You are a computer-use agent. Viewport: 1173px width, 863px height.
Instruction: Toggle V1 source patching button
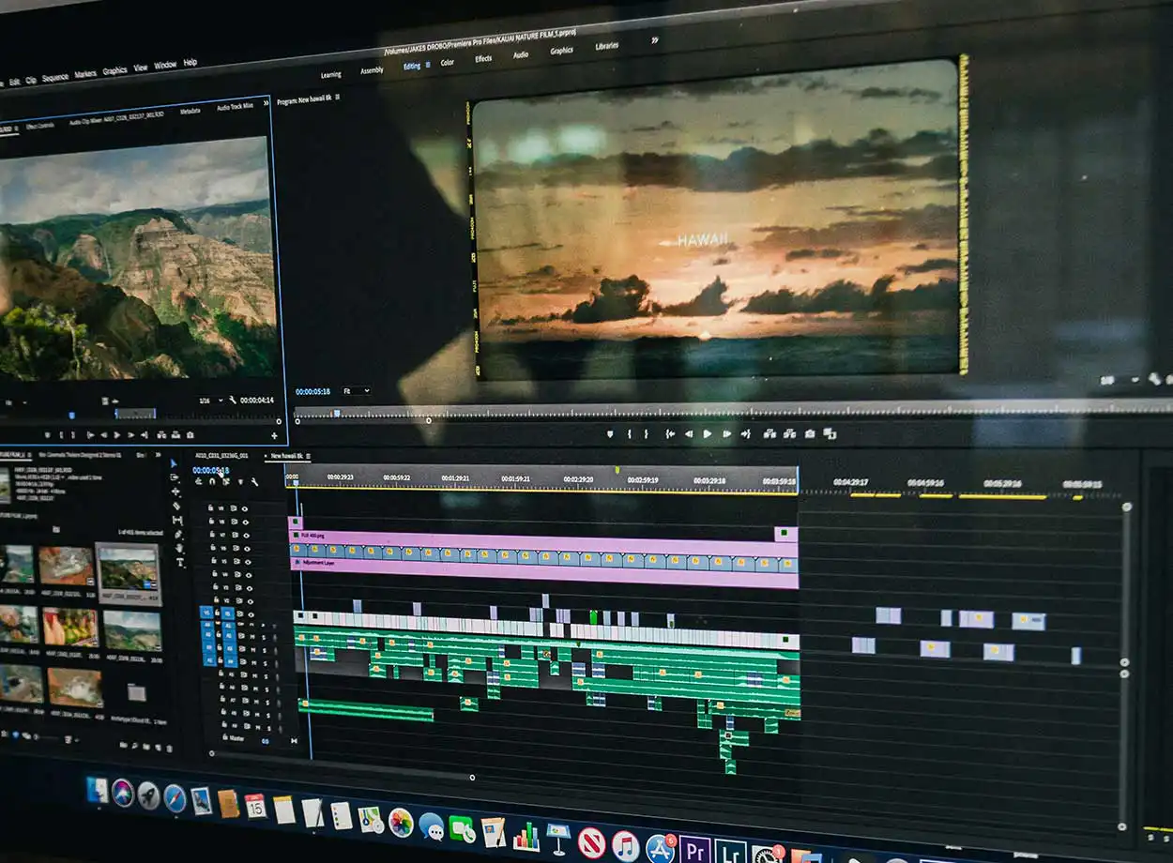tap(206, 613)
